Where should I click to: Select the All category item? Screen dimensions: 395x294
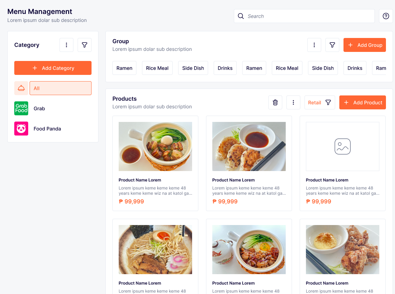(x=60, y=88)
